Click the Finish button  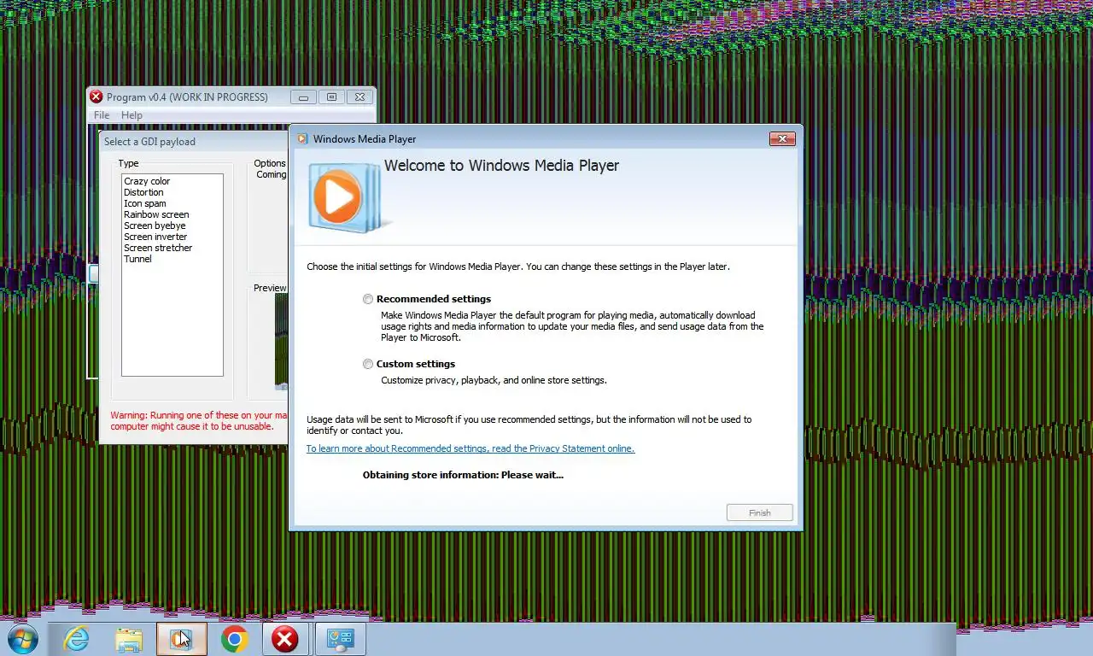tap(760, 512)
